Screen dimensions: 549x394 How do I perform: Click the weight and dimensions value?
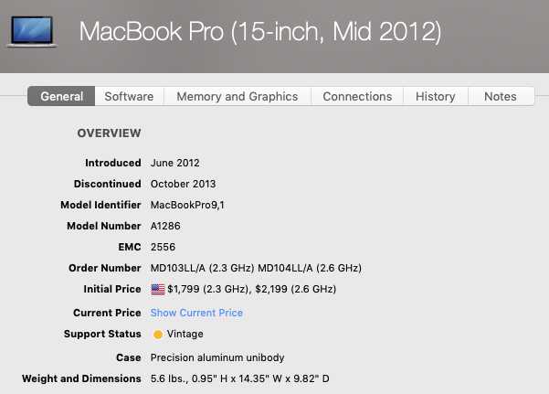pyautogui.click(x=240, y=378)
